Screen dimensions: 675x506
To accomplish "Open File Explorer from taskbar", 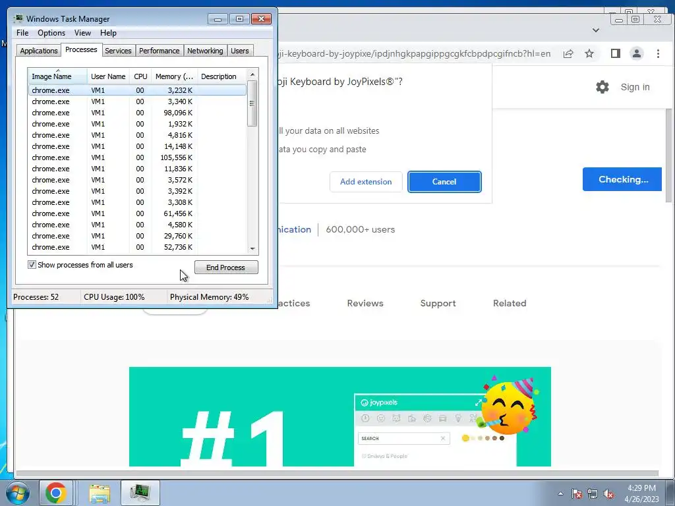I will click(x=100, y=493).
